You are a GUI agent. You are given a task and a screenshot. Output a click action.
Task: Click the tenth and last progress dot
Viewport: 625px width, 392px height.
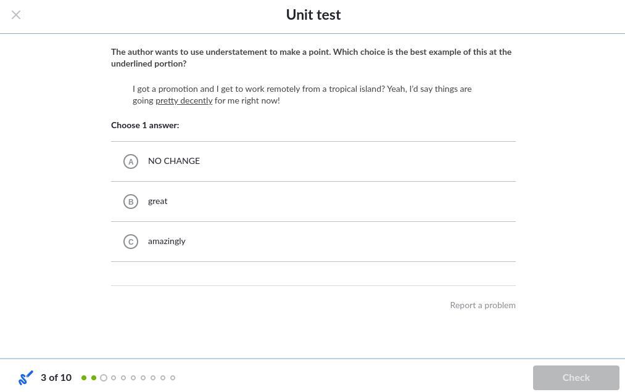(173, 378)
